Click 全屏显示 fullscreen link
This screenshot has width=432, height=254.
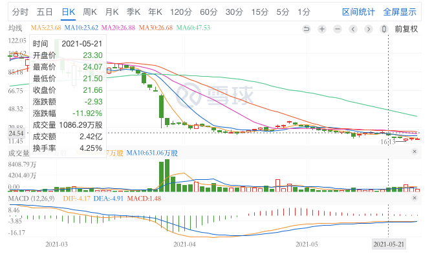tap(400, 12)
